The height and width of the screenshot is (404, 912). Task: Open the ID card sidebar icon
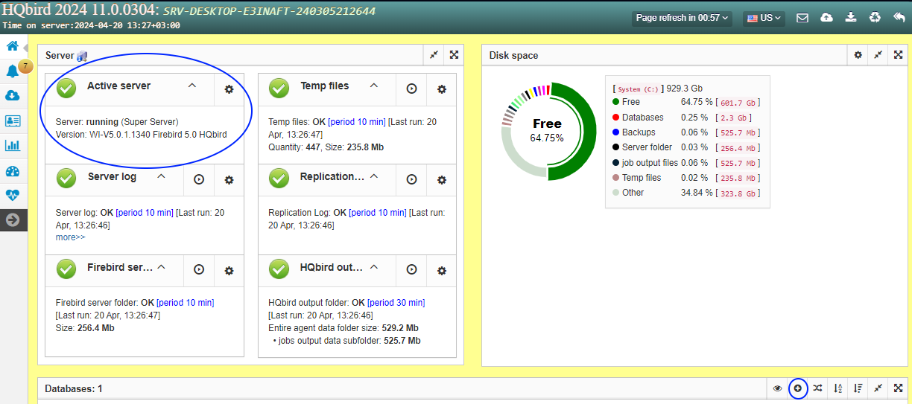point(13,121)
